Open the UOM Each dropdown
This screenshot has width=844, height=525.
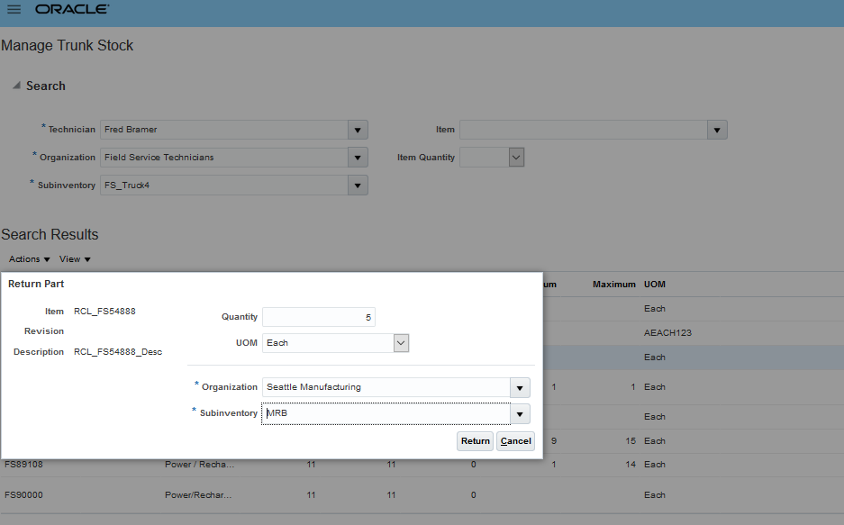pyautogui.click(x=401, y=343)
